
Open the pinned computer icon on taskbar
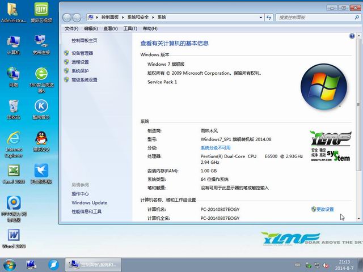pyautogui.click(x=31, y=265)
